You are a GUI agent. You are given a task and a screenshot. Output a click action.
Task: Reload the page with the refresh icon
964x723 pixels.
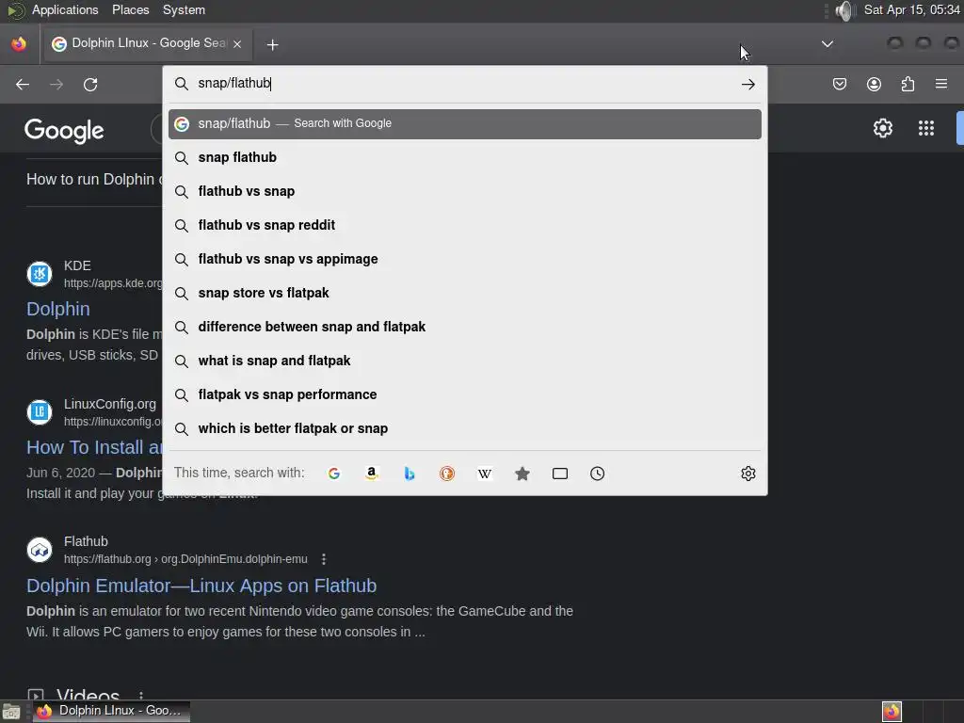pos(90,84)
